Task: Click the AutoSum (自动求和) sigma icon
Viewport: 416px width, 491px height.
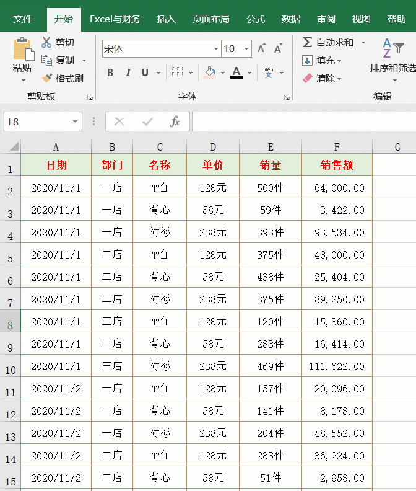Action: click(307, 43)
